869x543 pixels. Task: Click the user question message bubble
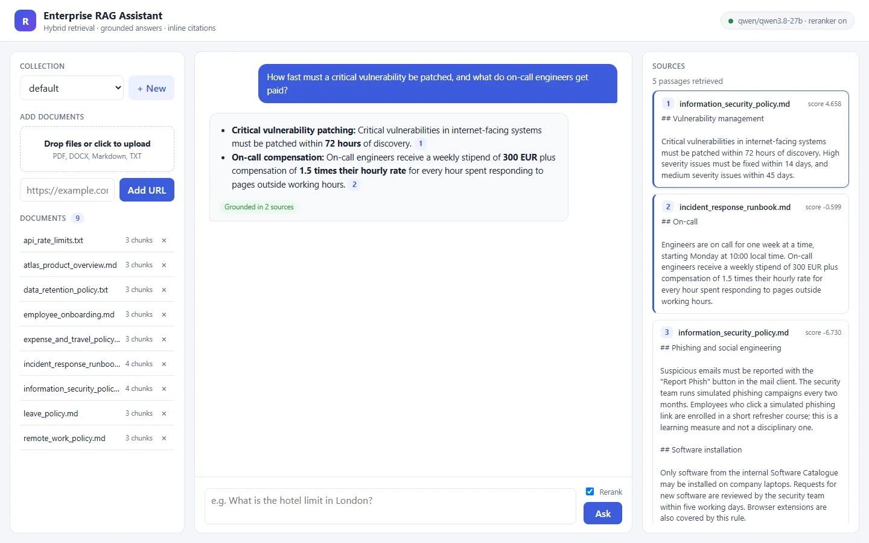pyautogui.click(x=438, y=84)
